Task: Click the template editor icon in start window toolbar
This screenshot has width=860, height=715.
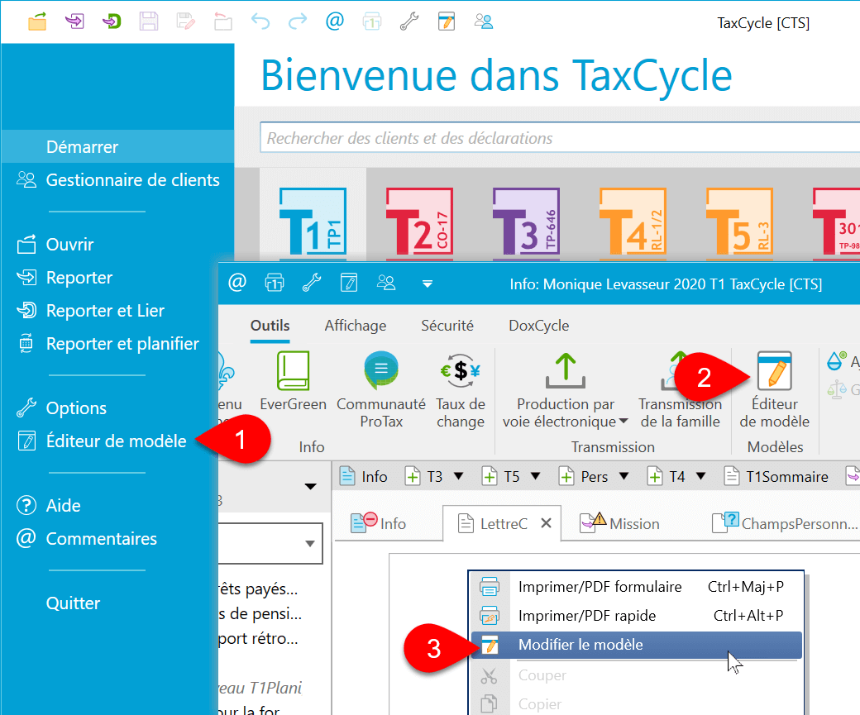Action: click(447, 22)
